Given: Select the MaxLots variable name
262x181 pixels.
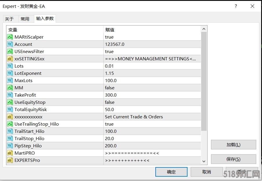Looking at the screenshot, I should click(23, 80).
